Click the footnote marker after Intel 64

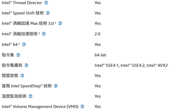pyautogui.click(x=19, y=44)
